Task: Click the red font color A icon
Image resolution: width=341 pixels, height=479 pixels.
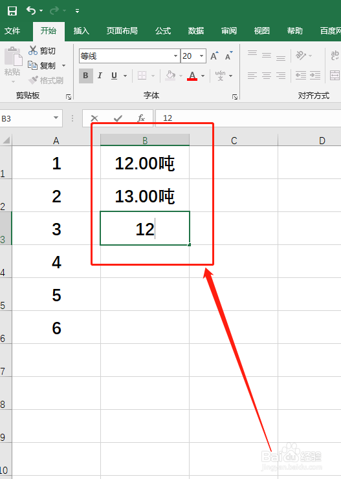Action: pos(192,76)
